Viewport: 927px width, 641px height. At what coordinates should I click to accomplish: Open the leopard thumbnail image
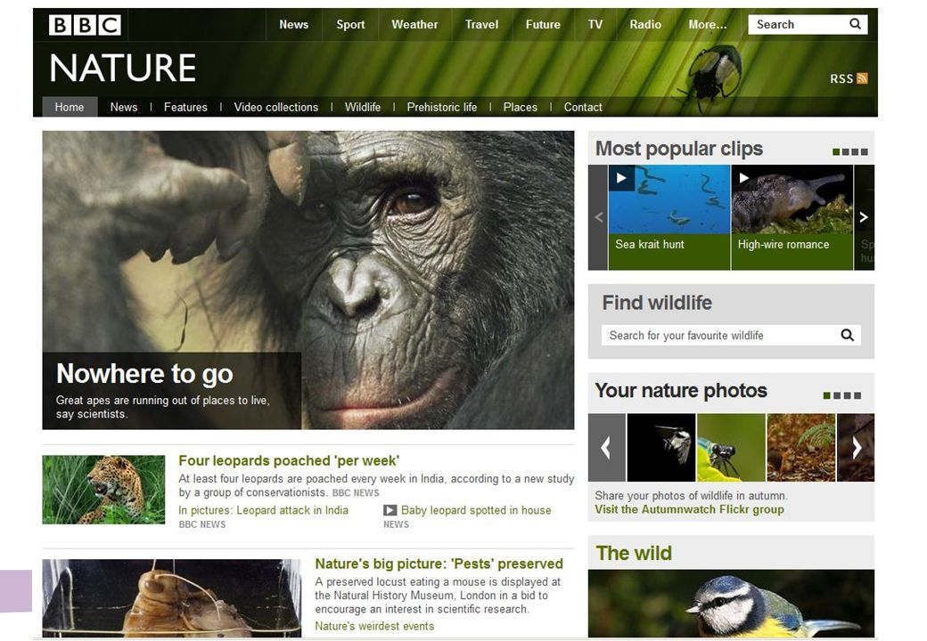[x=103, y=490]
